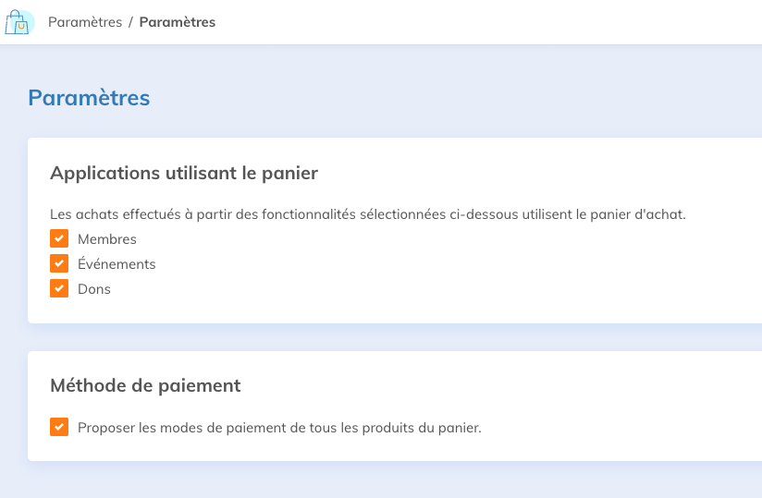The width and height of the screenshot is (762, 498).
Task: Click the 'Les achats effectués' description text
Action: point(367,214)
